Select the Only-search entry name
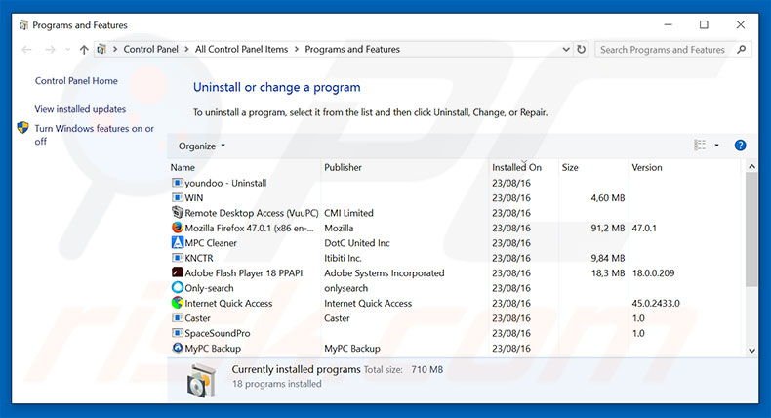 click(209, 288)
